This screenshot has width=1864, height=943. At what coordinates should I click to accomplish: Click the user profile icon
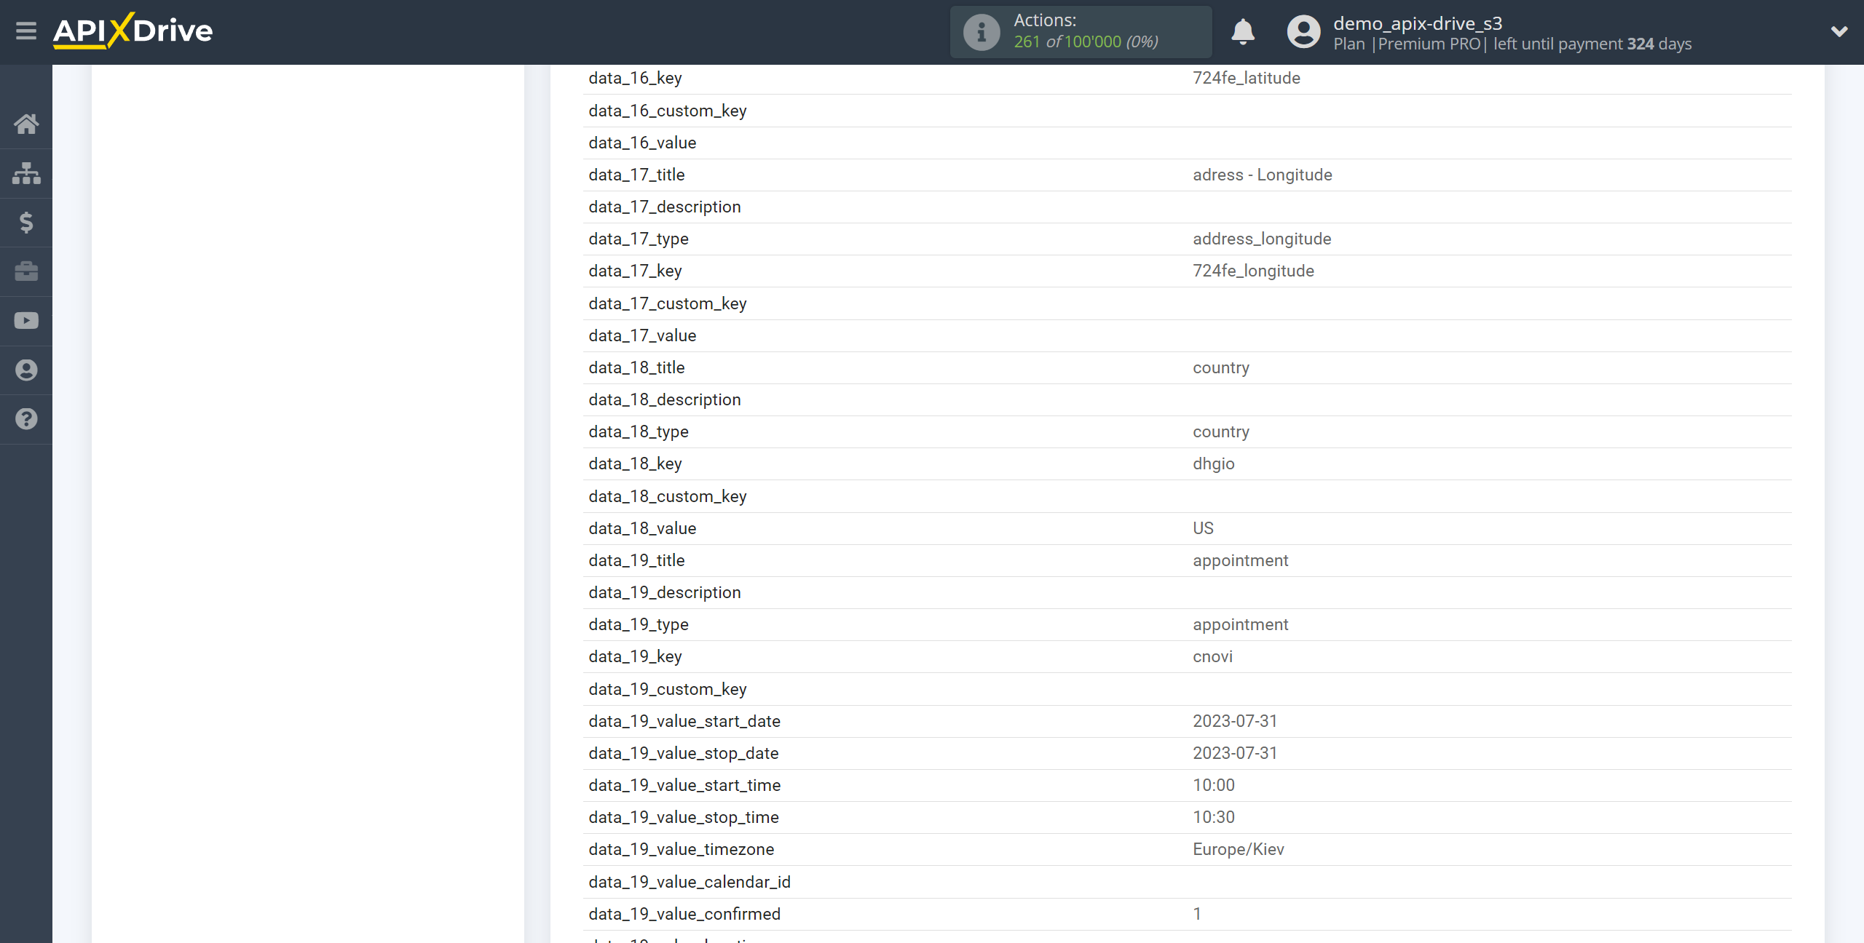1302,31
